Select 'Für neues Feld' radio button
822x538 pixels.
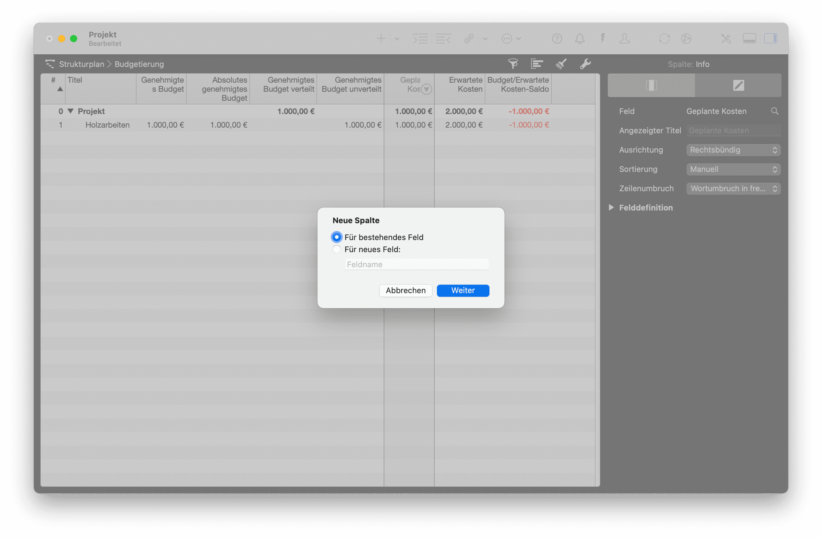click(x=336, y=249)
